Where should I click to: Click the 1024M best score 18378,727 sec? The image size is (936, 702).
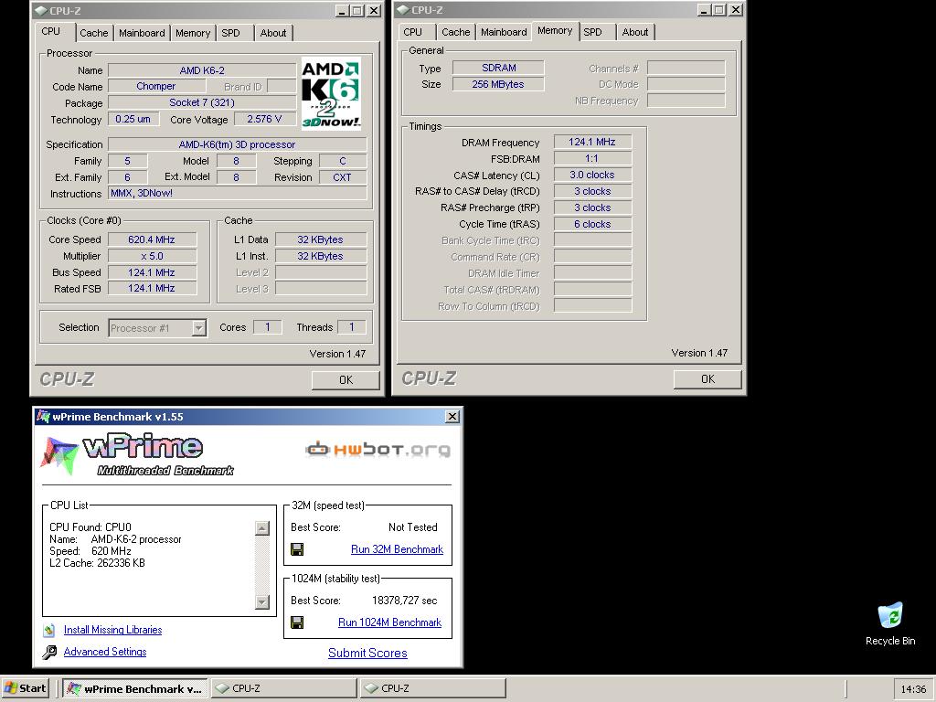tap(405, 601)
